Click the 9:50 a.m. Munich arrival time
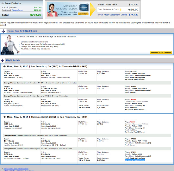The width and height of the screenshot is (174, 171). [x=46, y=88]
